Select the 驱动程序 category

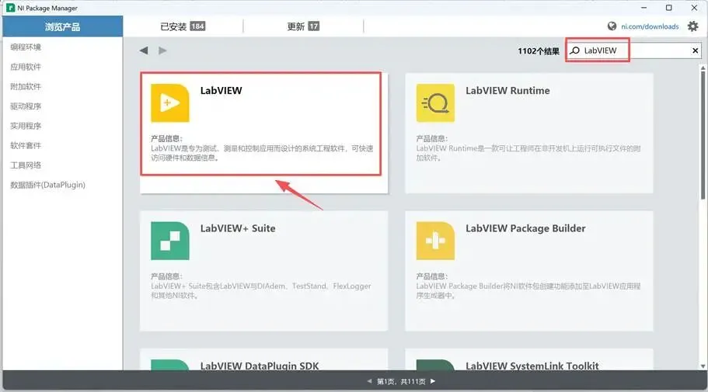(x=26, y=106)
